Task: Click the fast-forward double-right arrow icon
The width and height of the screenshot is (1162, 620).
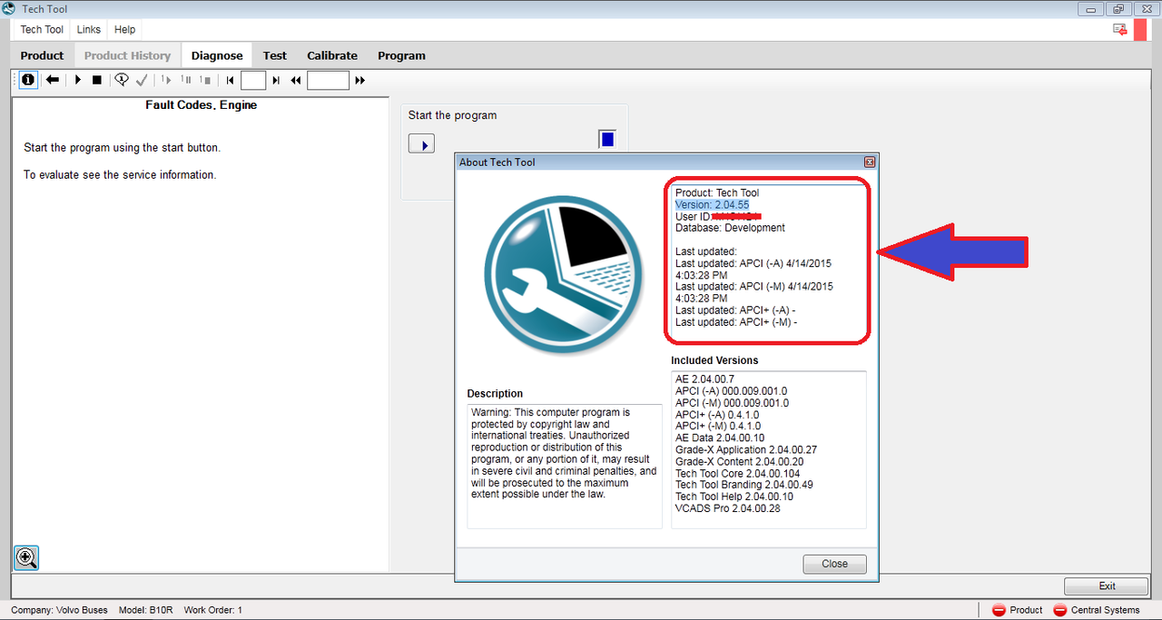Action: [360, 80]
